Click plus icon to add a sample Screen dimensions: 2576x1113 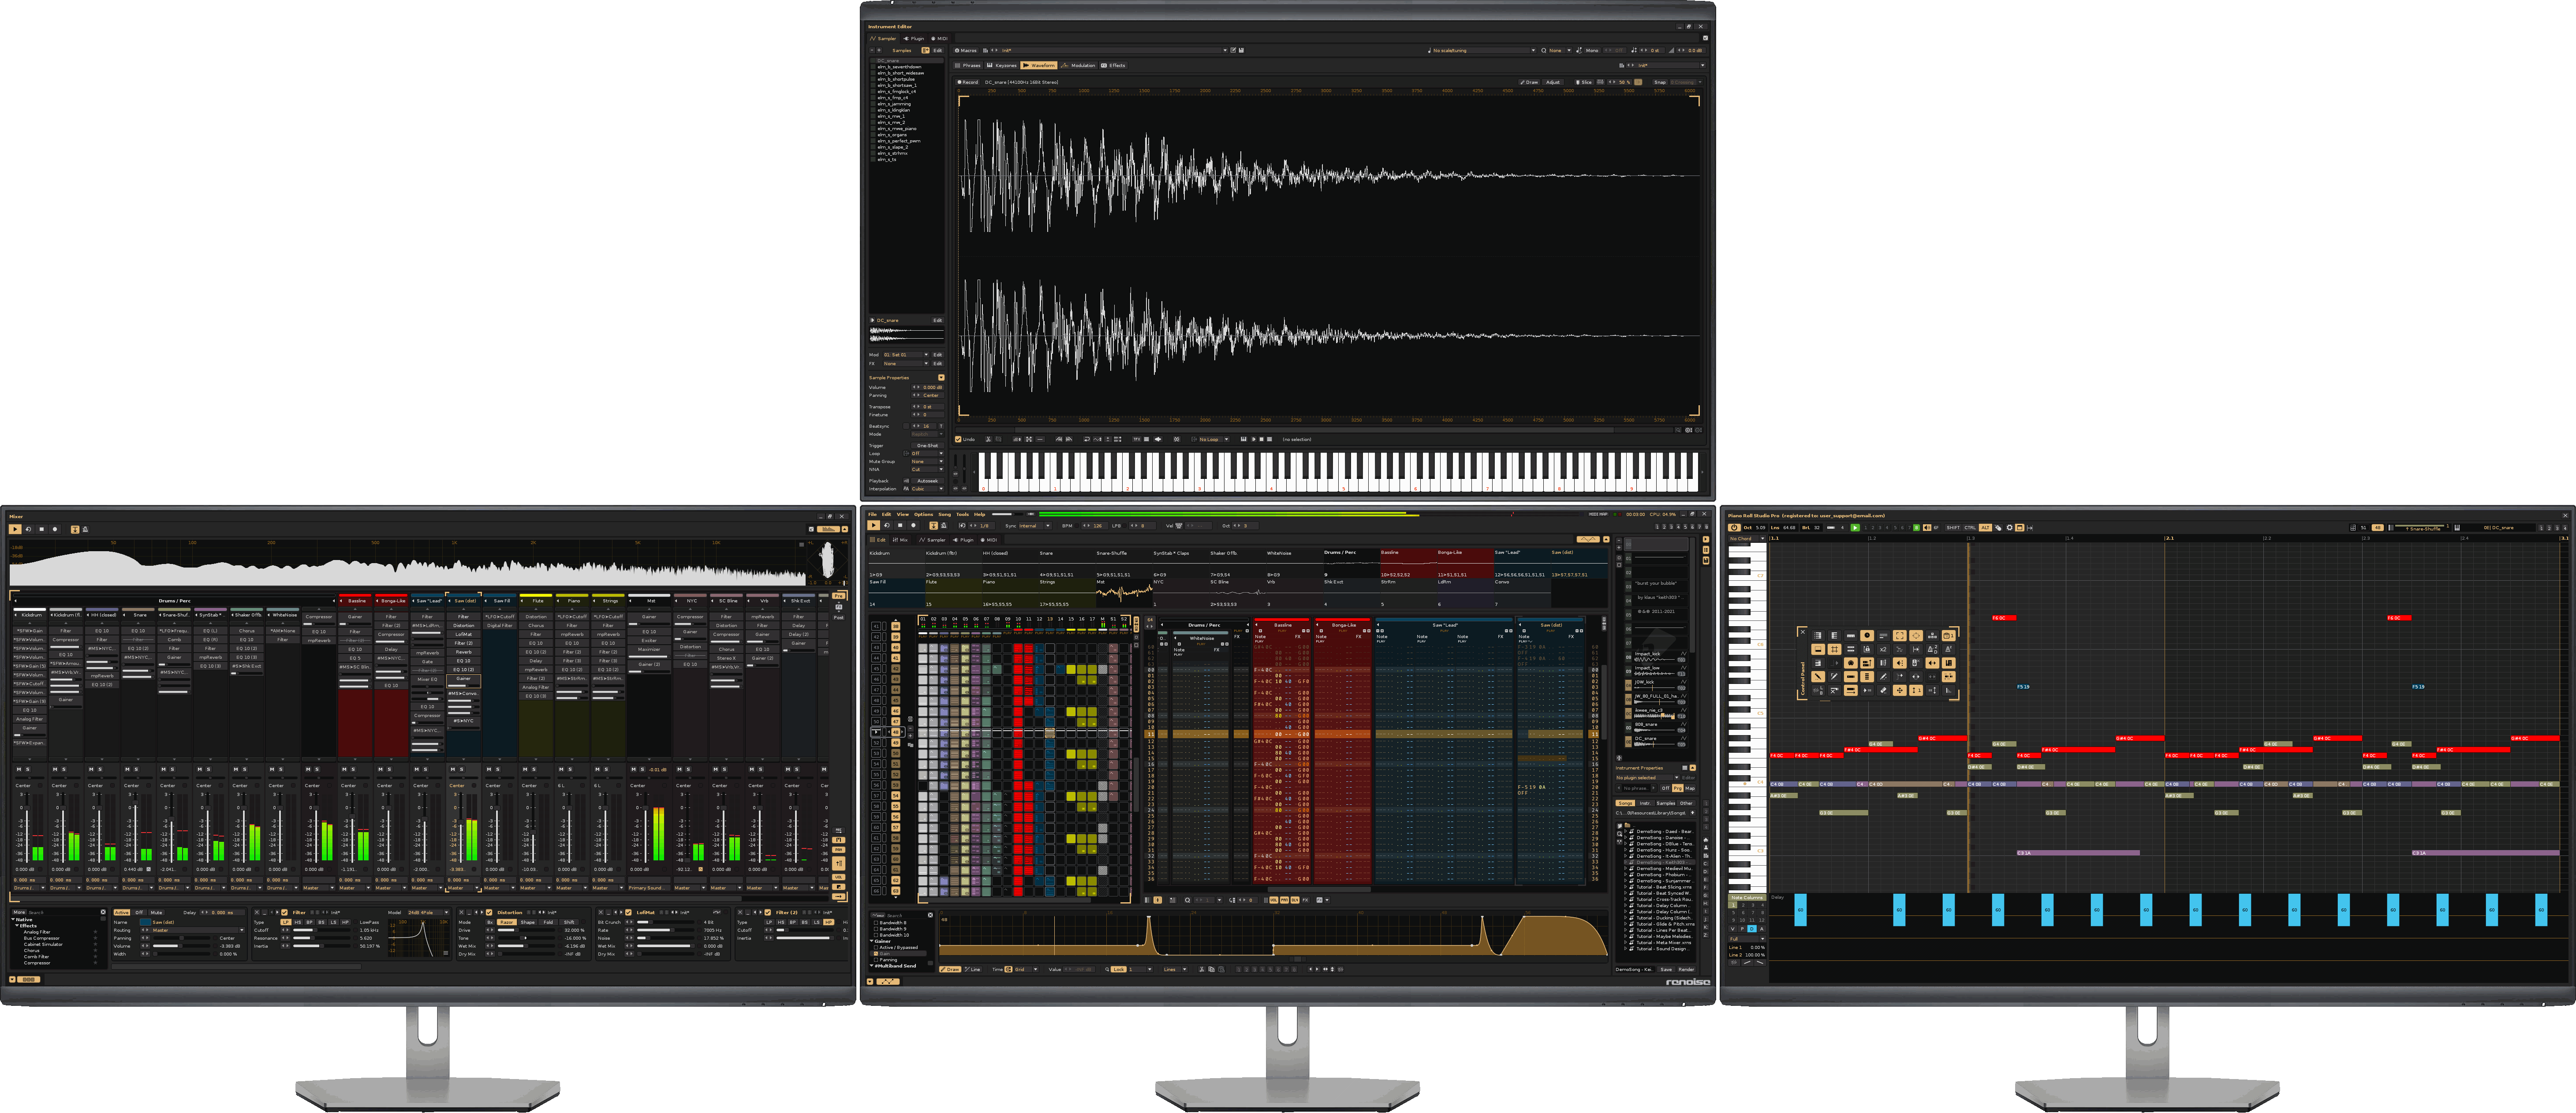(x=879, y=50)
